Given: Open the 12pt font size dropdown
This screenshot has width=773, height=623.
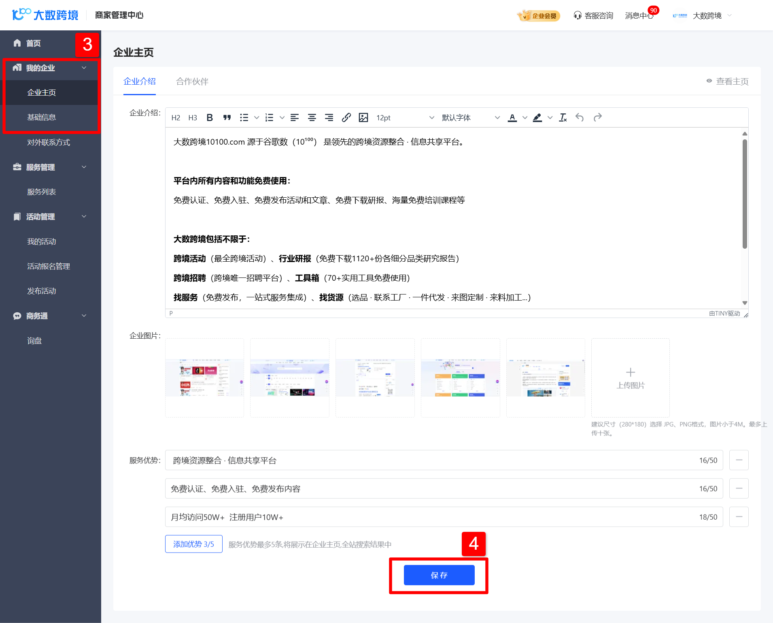Looking at the screenshot, I should click(x=405, y=118).
